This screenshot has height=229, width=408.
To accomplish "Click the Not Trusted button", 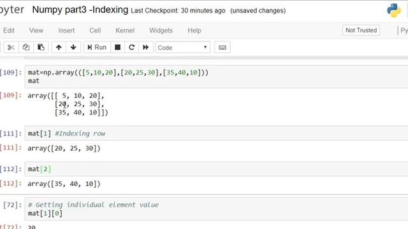I will (361, 30).
